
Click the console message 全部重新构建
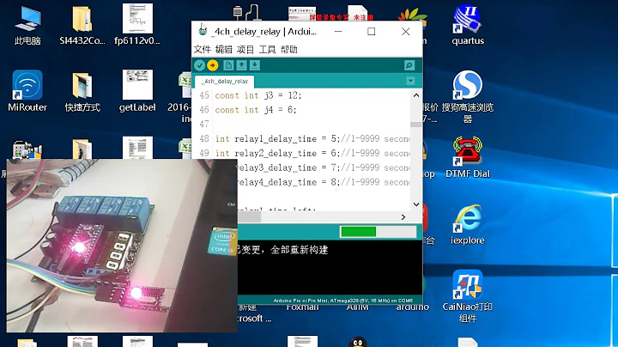pos(300,250)
